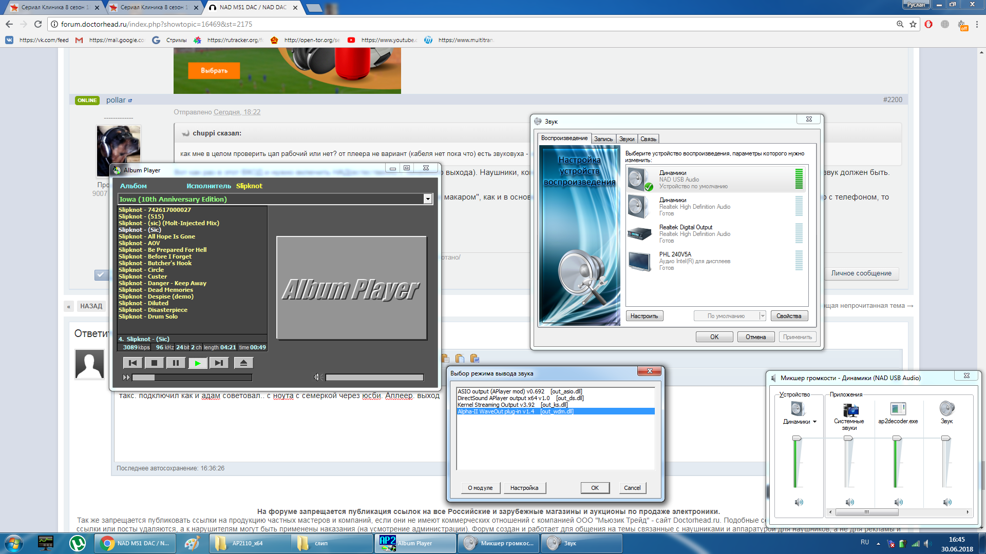Open Windows Start menu
The height and width of the screenshot is (554, 986).
(14, 543)
